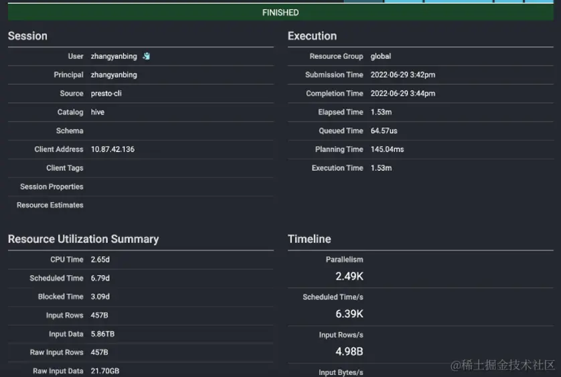Click the Session section heading

click(x=27, y=35)
